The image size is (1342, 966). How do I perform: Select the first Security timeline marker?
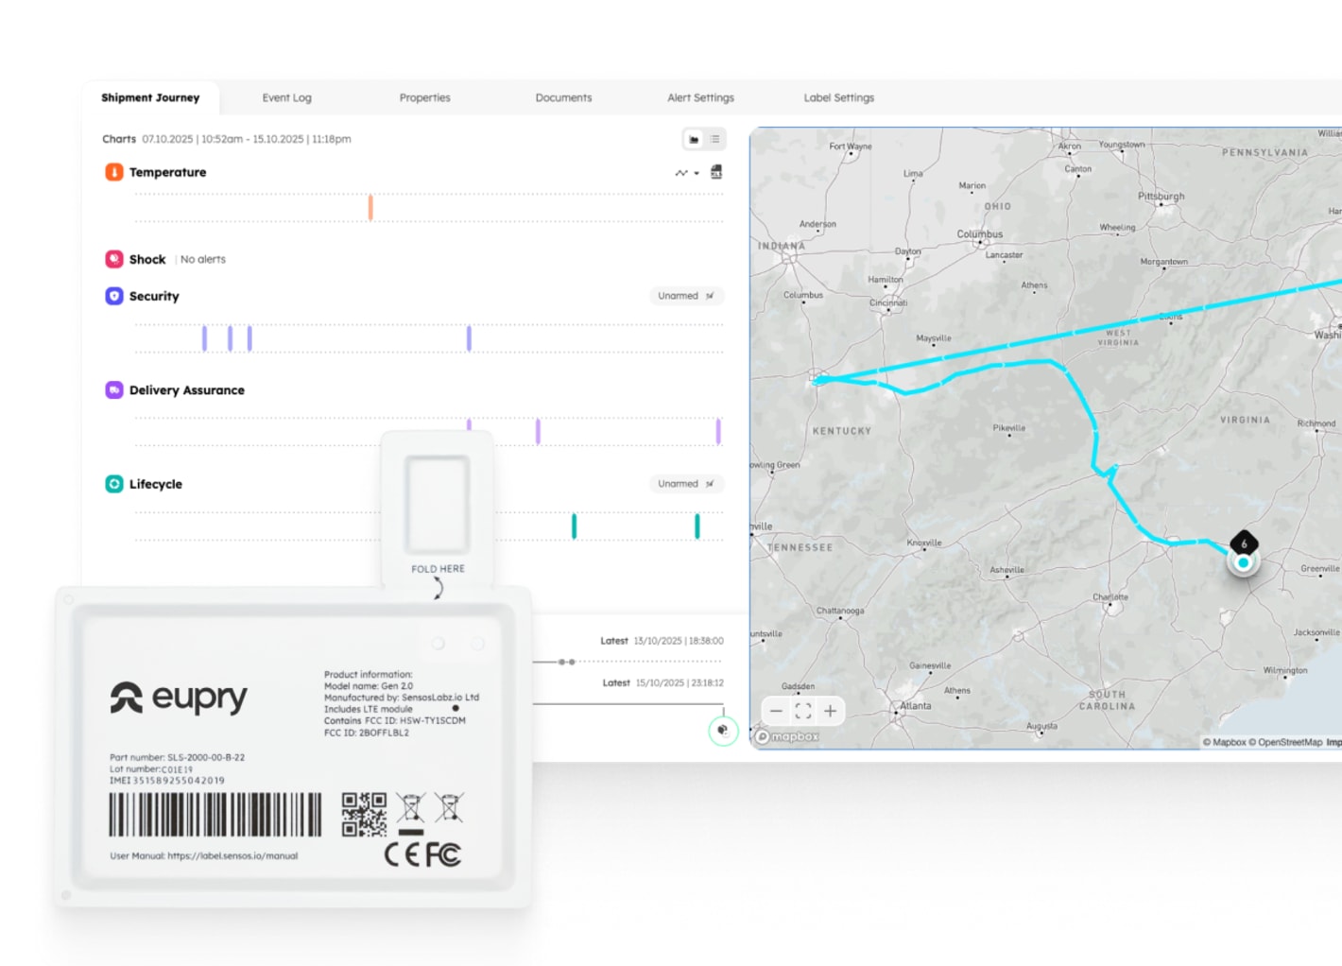tap(204, 338)
